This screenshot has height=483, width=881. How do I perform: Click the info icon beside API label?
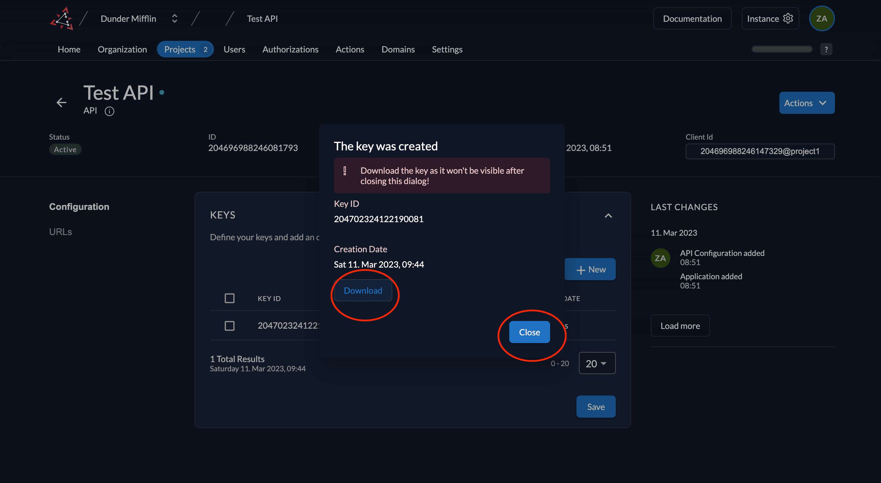tap(110, 111)
